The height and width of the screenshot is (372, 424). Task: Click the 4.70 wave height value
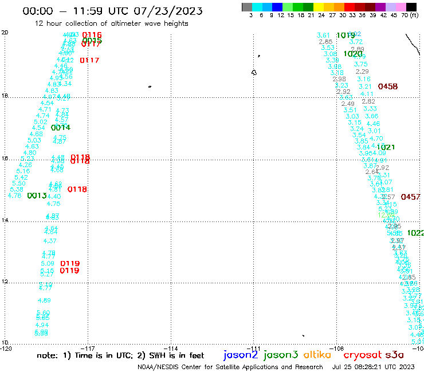(x=376, y=138)
